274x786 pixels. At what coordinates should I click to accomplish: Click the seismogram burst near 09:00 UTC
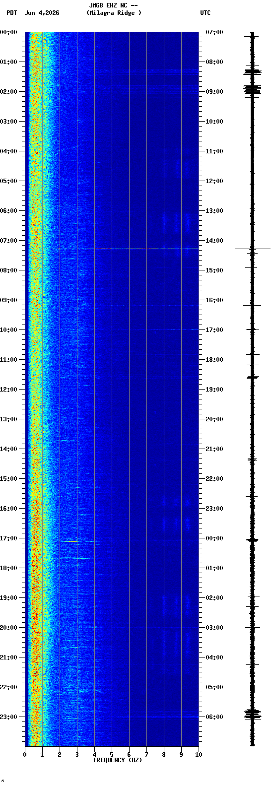(x=252, y=90)
